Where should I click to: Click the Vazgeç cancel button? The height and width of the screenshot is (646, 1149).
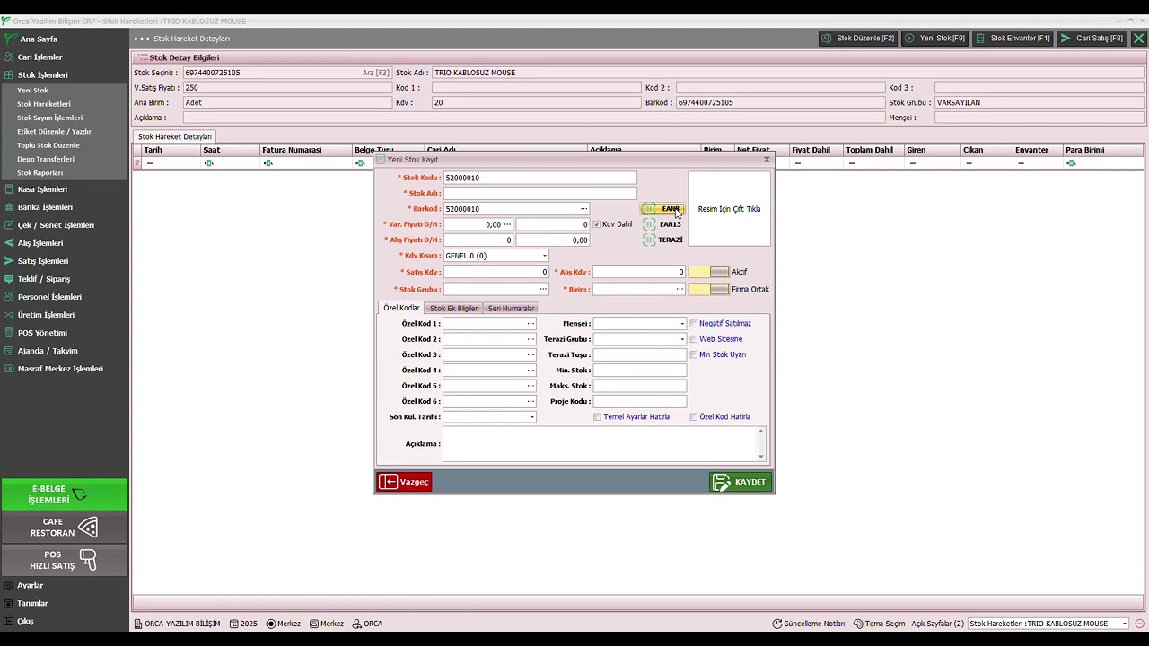click(404, 482)
